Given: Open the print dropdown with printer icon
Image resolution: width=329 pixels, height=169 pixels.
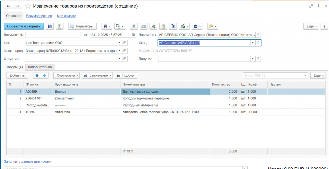Looking at the screenshot, I should pos(106,26).
